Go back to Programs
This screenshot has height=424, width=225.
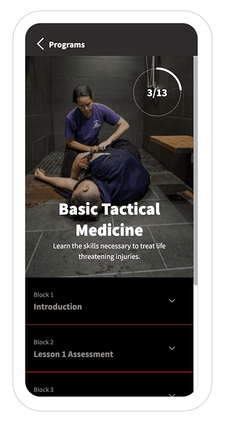pyautogui.click(x=67, y=45)
